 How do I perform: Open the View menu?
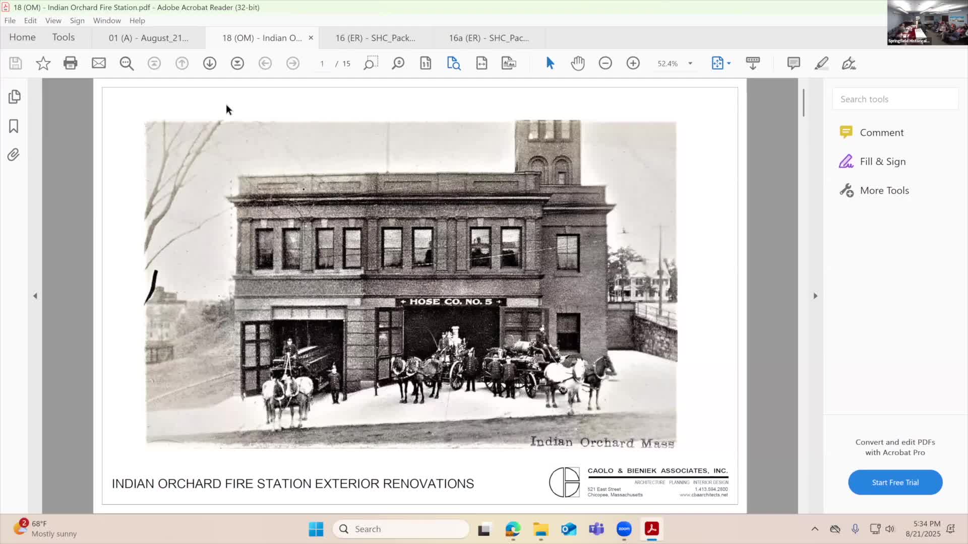coord(53,20)
